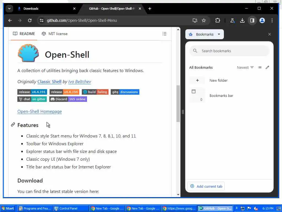Open the Bookmarks side panel dropdown

[x=205, y=34]
